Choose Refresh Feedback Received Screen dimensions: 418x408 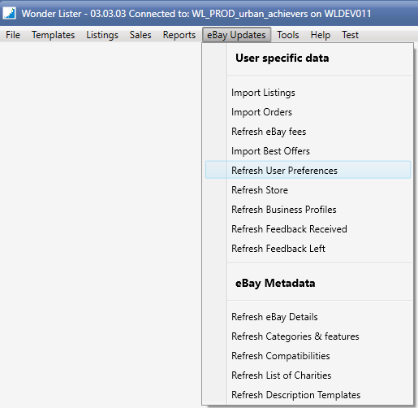(x=308, y=229)
